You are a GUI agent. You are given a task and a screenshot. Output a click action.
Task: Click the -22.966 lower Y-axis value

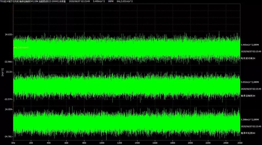coord(8,62)
